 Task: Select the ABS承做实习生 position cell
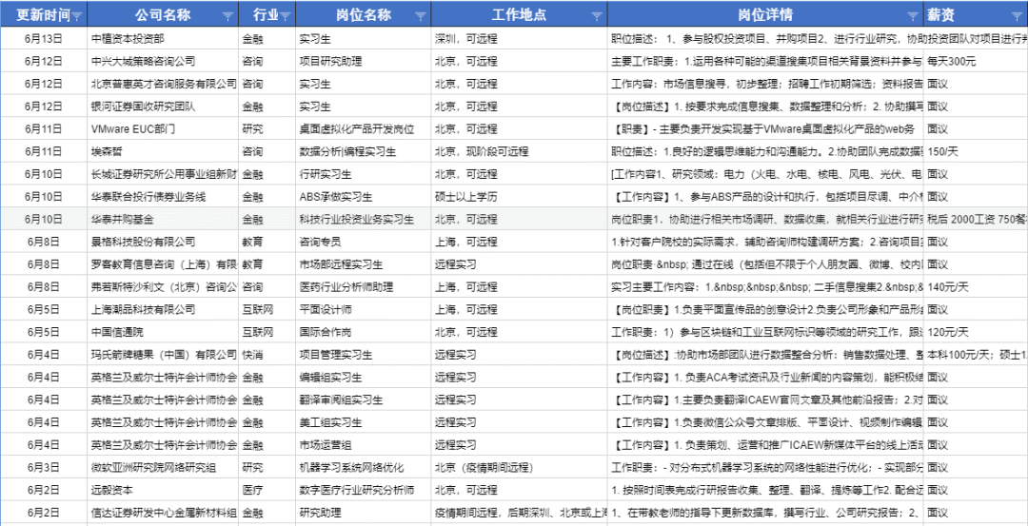click(x=364, y=196)
